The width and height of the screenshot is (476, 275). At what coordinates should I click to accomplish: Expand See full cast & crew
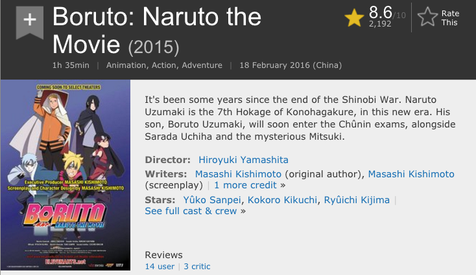coord(191,211)
